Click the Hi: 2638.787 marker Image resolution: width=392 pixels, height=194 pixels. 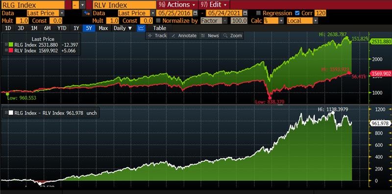pos(333,34)
